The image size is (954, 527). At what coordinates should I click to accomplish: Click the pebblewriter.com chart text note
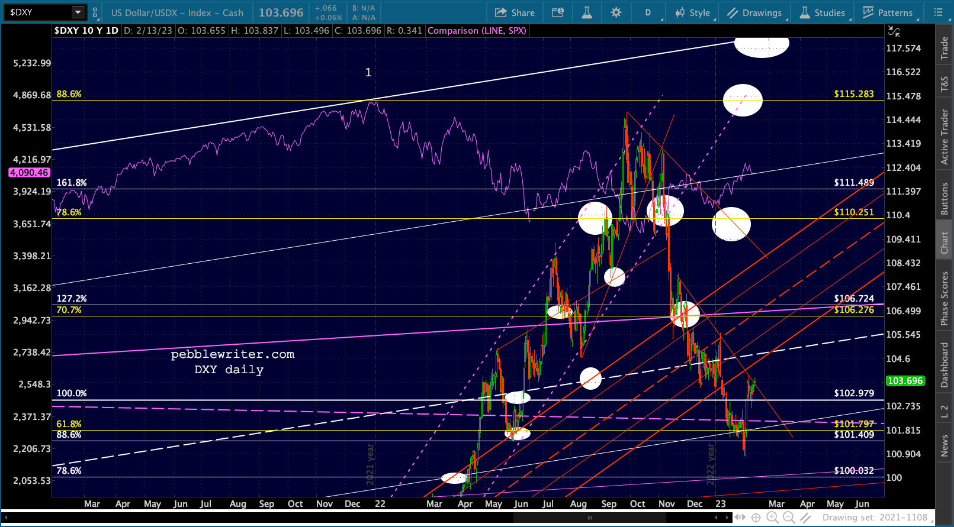click(x=233, y=354)
